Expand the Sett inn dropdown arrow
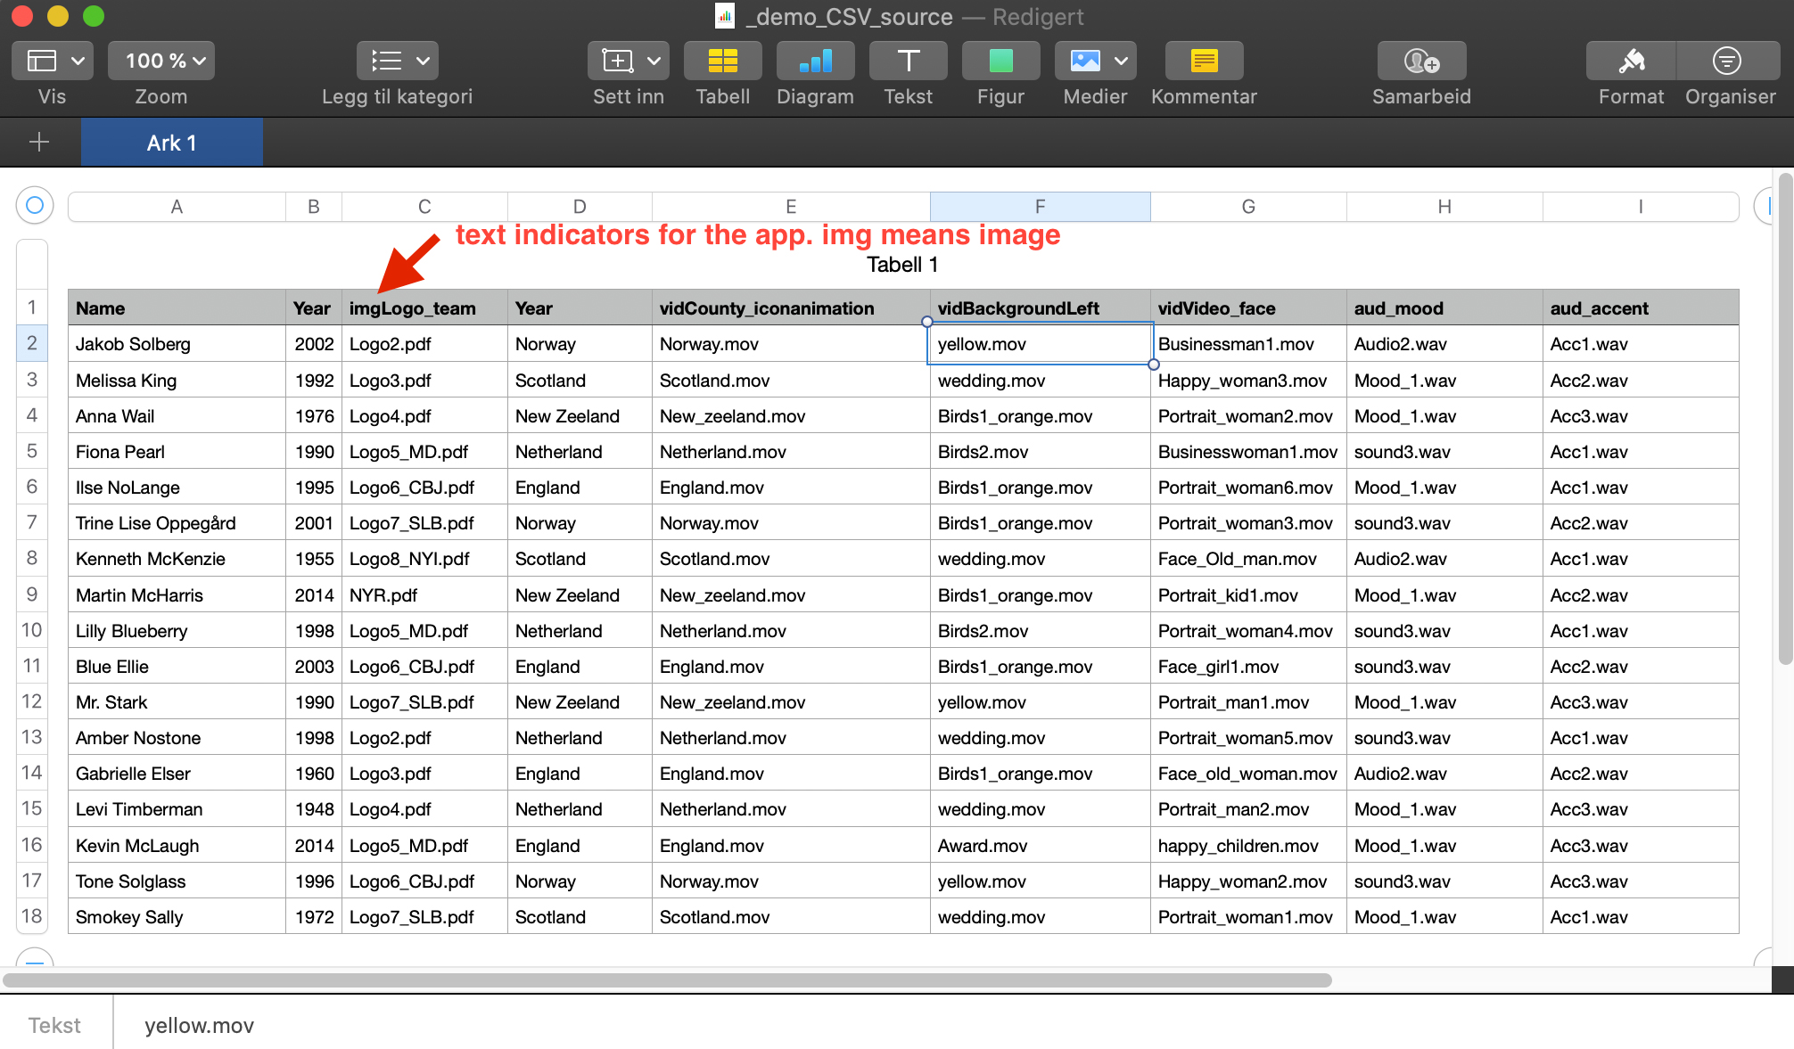 tap(654, 61)
